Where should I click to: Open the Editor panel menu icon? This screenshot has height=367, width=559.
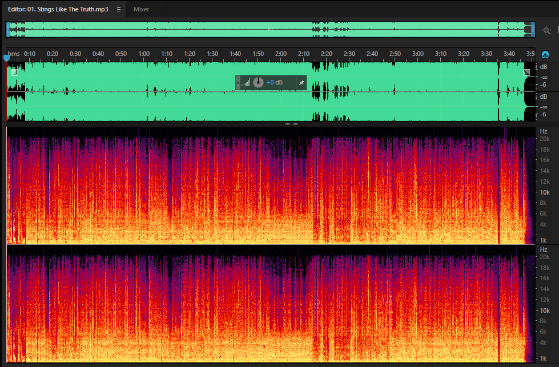pyautogui.click(x=119, y=9)
